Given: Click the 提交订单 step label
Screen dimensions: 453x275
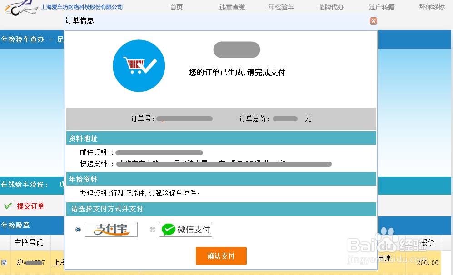Looking at the screenshot, I should 30,206.
